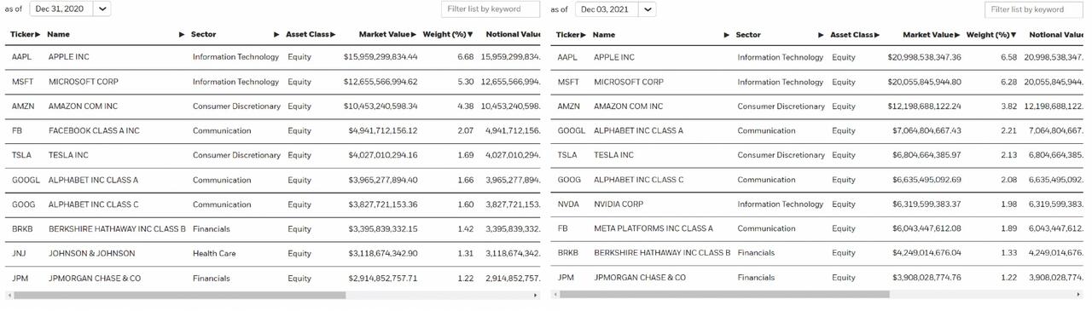Toggle left Weight (%) descending sort arrow
Screen dimensions: 1092x311
pos(471,35)
